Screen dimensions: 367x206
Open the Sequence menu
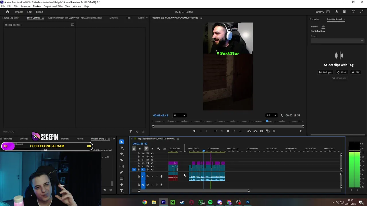[26, 6]
